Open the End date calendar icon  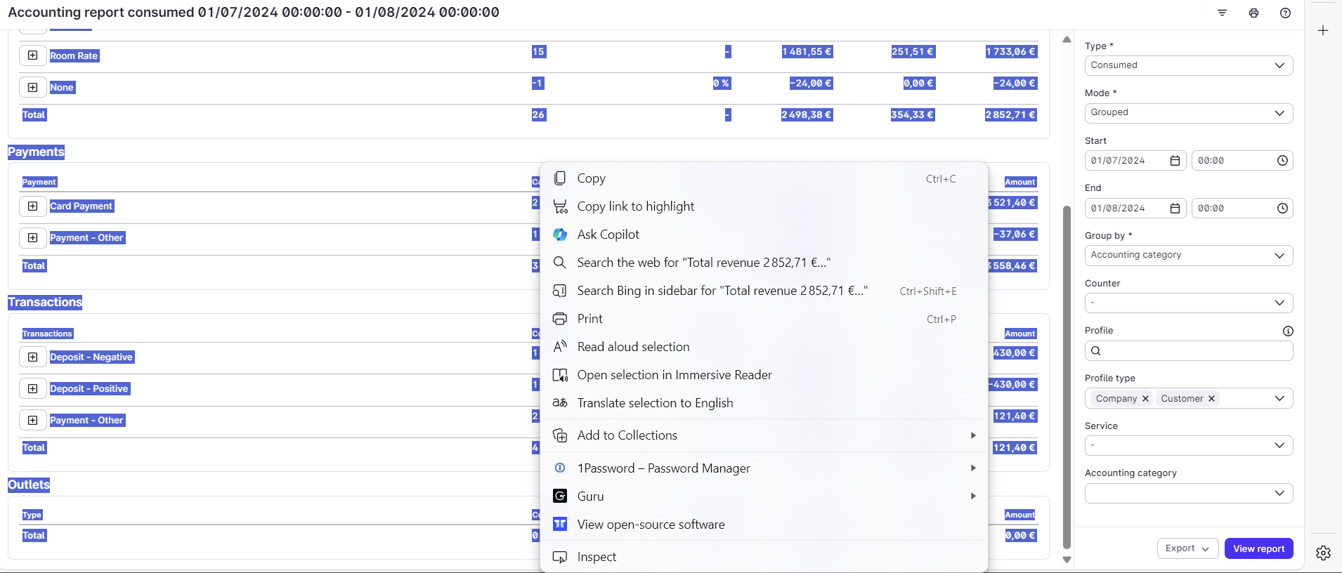pos(1175,209)
